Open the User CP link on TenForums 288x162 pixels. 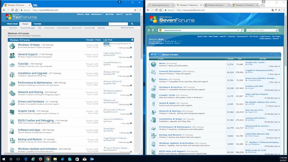point(119,14)
